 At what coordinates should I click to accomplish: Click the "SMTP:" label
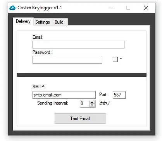point(39,87)
